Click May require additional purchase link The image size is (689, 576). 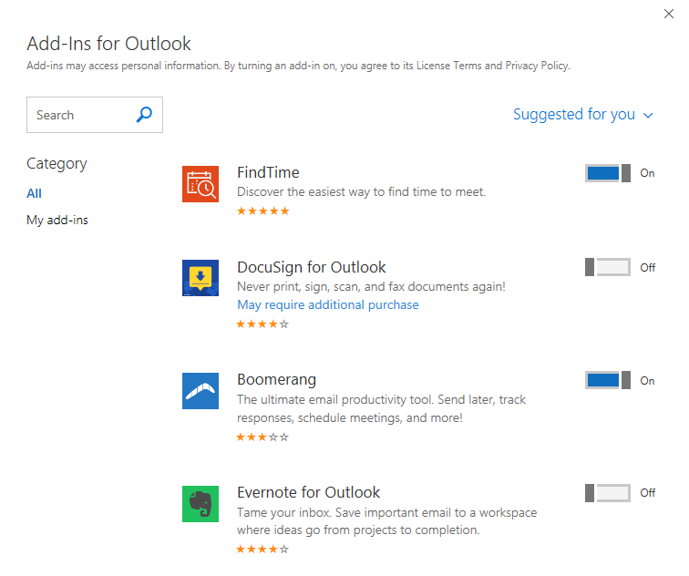(328, 305)
